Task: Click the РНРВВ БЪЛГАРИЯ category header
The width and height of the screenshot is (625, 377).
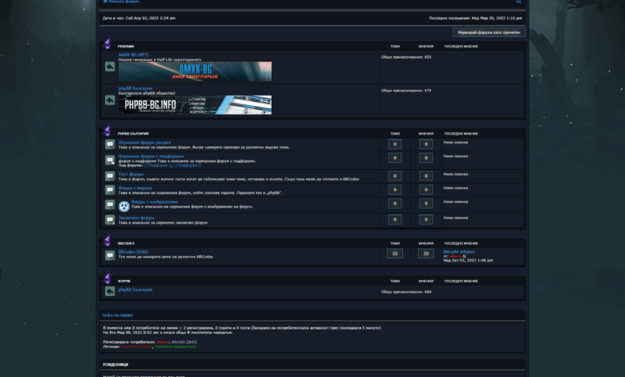Action: 133,133
